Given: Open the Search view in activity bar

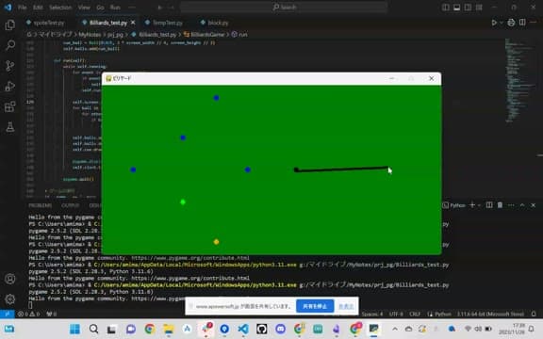Looking at the screenshot, I should coord(10,45).
